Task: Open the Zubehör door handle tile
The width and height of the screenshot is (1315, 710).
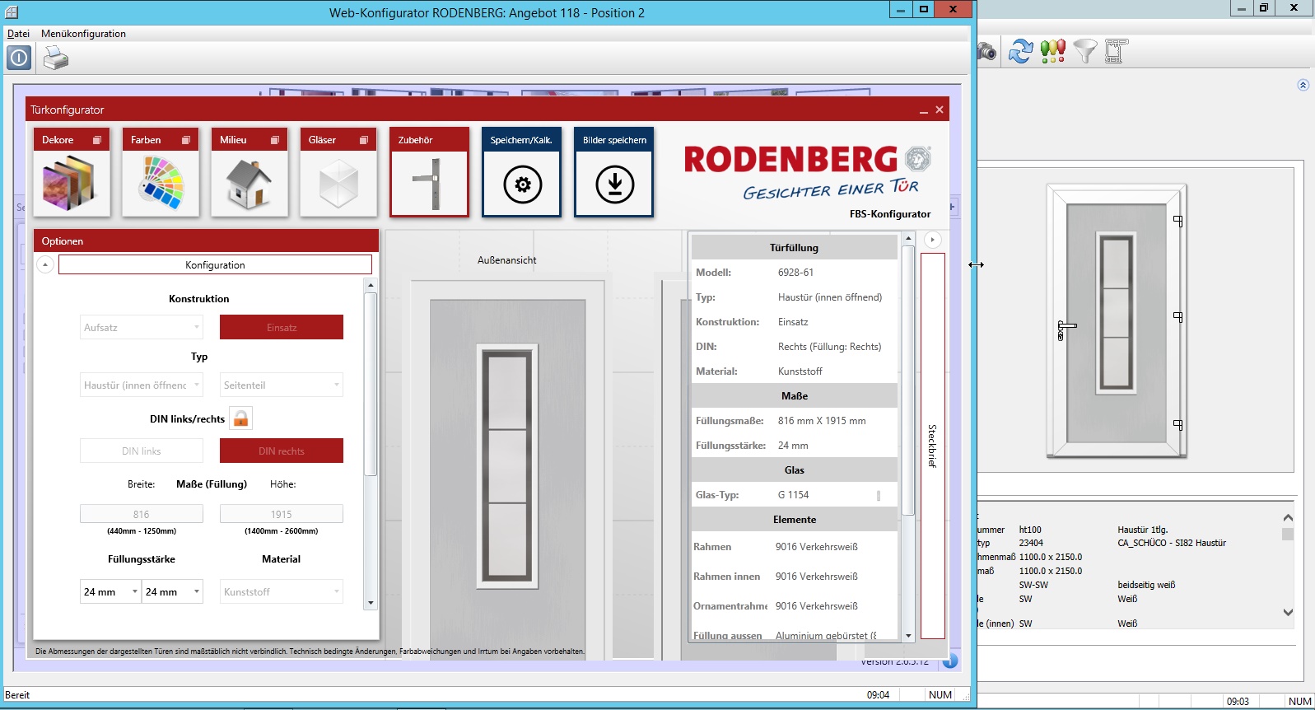Action: tap(429, 172)
